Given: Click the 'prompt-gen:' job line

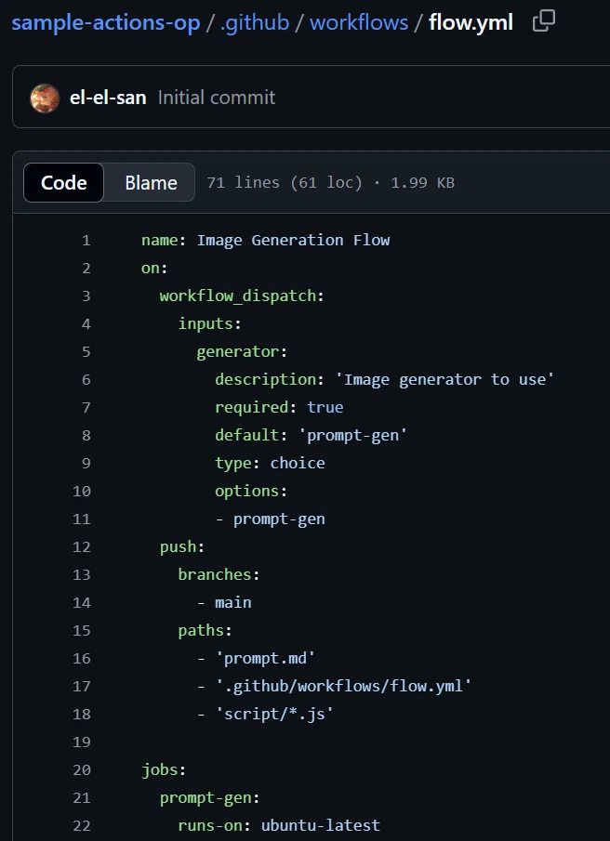Looking at the screenshot, I should click(x=210, y=798).
